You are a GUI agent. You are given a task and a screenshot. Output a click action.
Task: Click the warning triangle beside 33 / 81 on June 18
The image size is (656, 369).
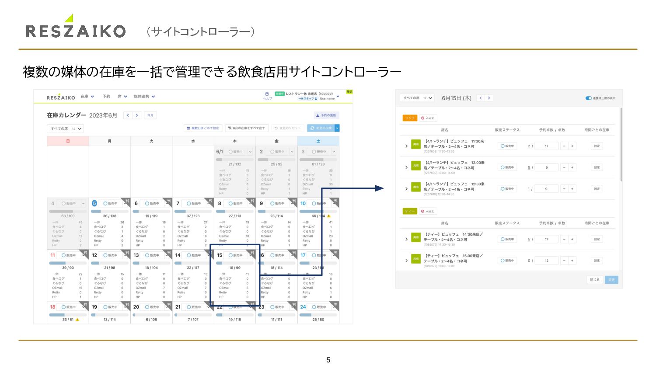pyautogui.click(x=77, y=320)
